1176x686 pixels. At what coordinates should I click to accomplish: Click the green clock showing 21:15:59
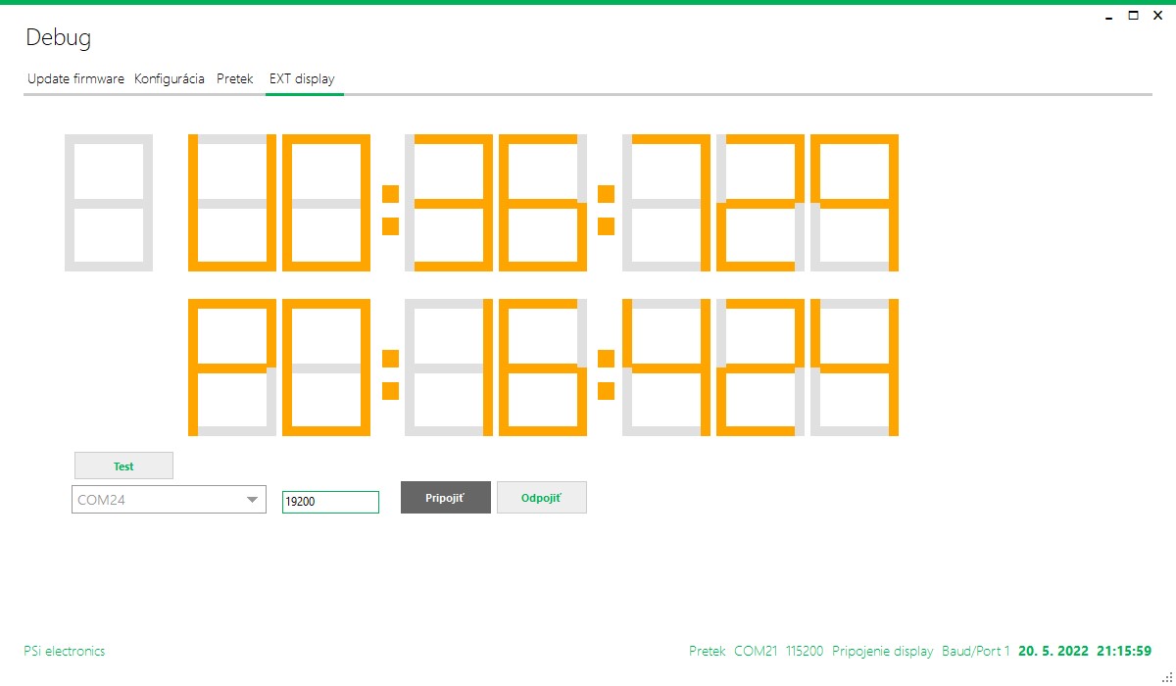point(1124,652)
